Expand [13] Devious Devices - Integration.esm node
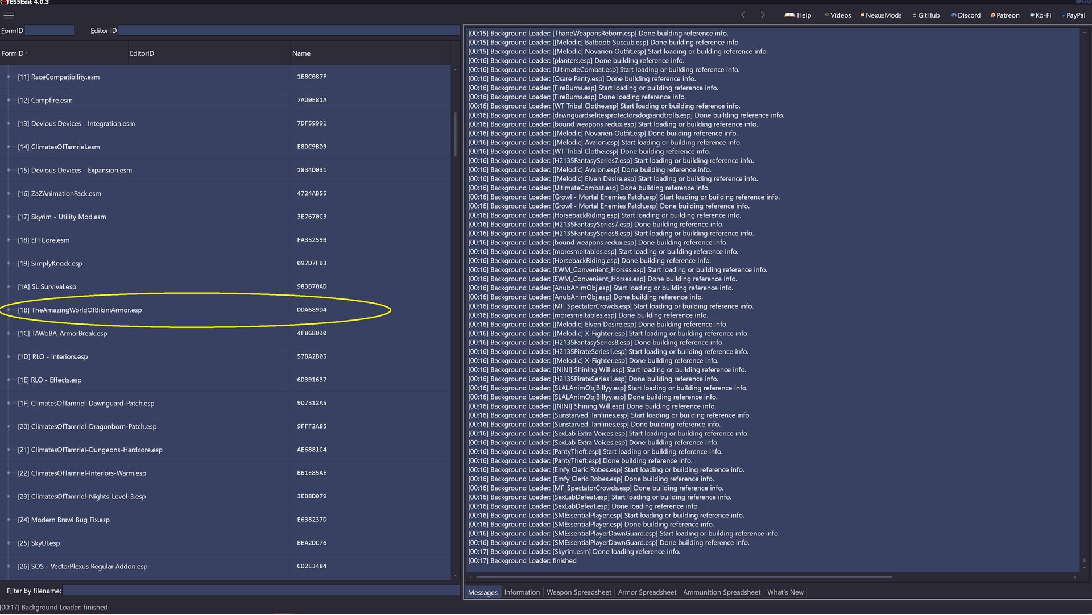 (x=9, y=123)
